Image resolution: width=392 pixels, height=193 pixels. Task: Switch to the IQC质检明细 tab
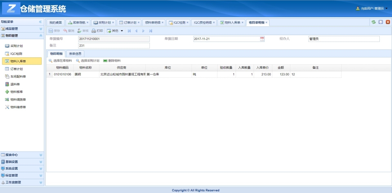(203, 22)
